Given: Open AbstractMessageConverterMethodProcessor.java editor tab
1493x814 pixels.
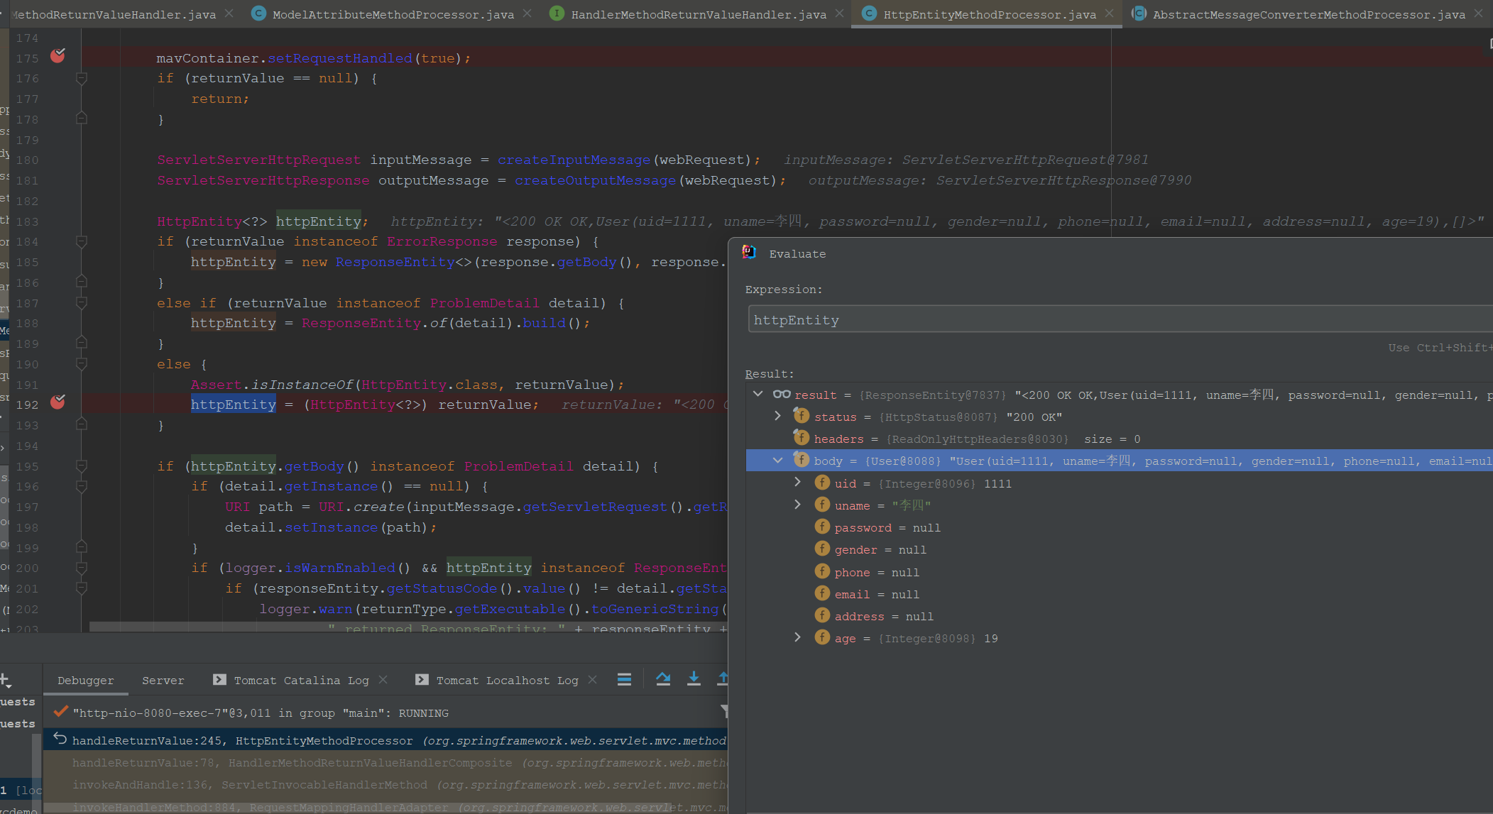Looking at the screenshot, I should 1308,14.
